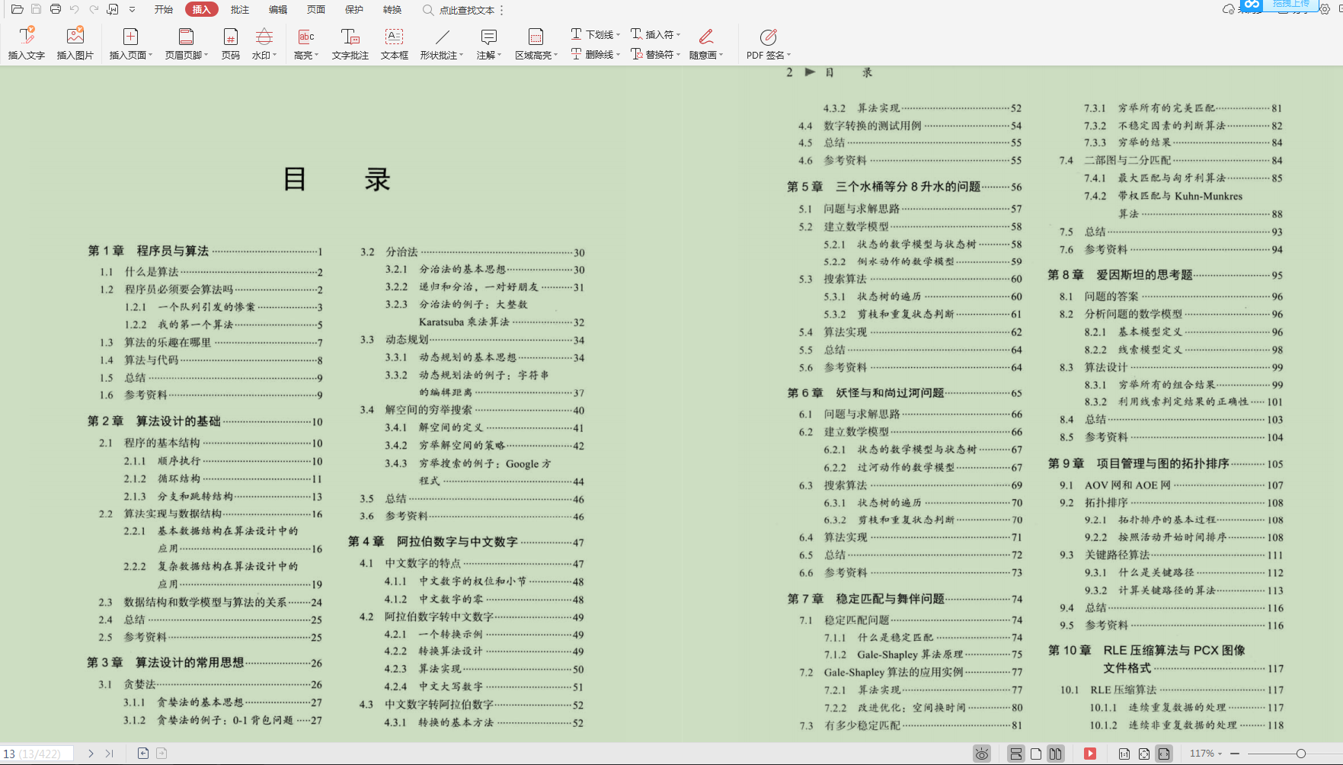Enable eye protection reading mode
Image resolution: width=1343 pixels, height=765 pixels.
coord(982,753)
